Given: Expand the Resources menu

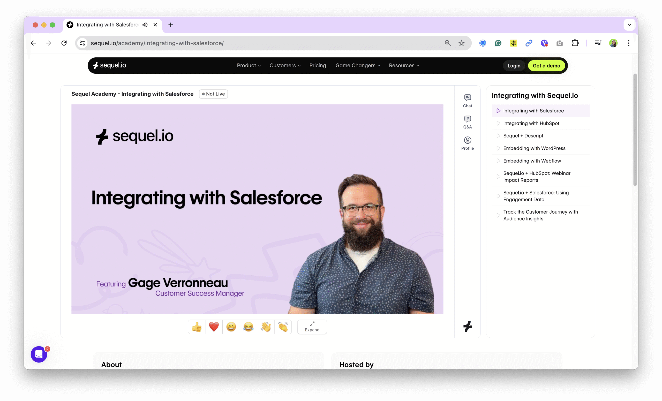Looking at the screenshot, I should coord(404,65).
